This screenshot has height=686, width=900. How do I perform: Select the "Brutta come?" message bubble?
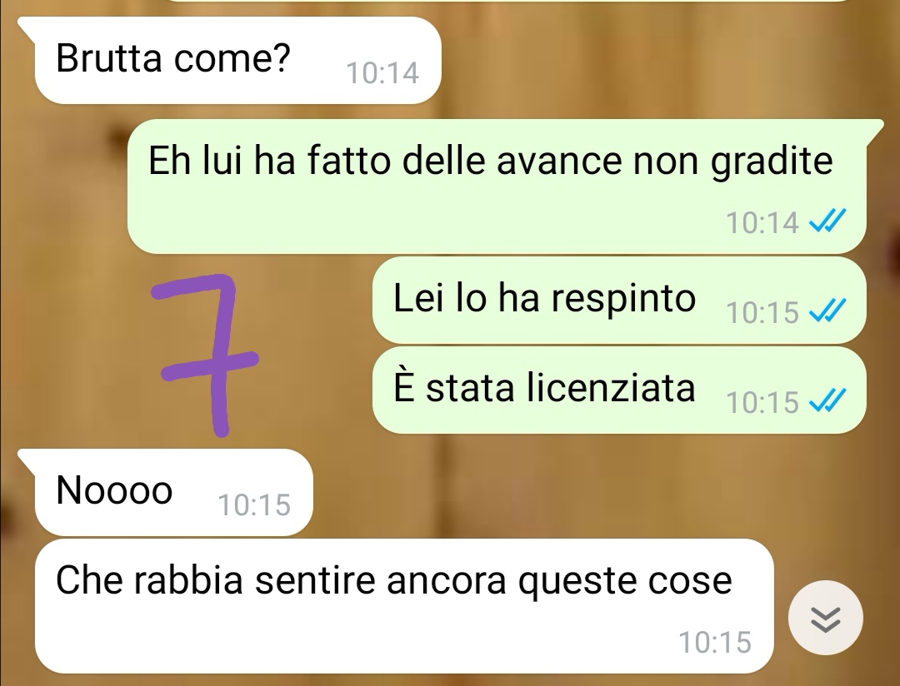coord(237,60)
